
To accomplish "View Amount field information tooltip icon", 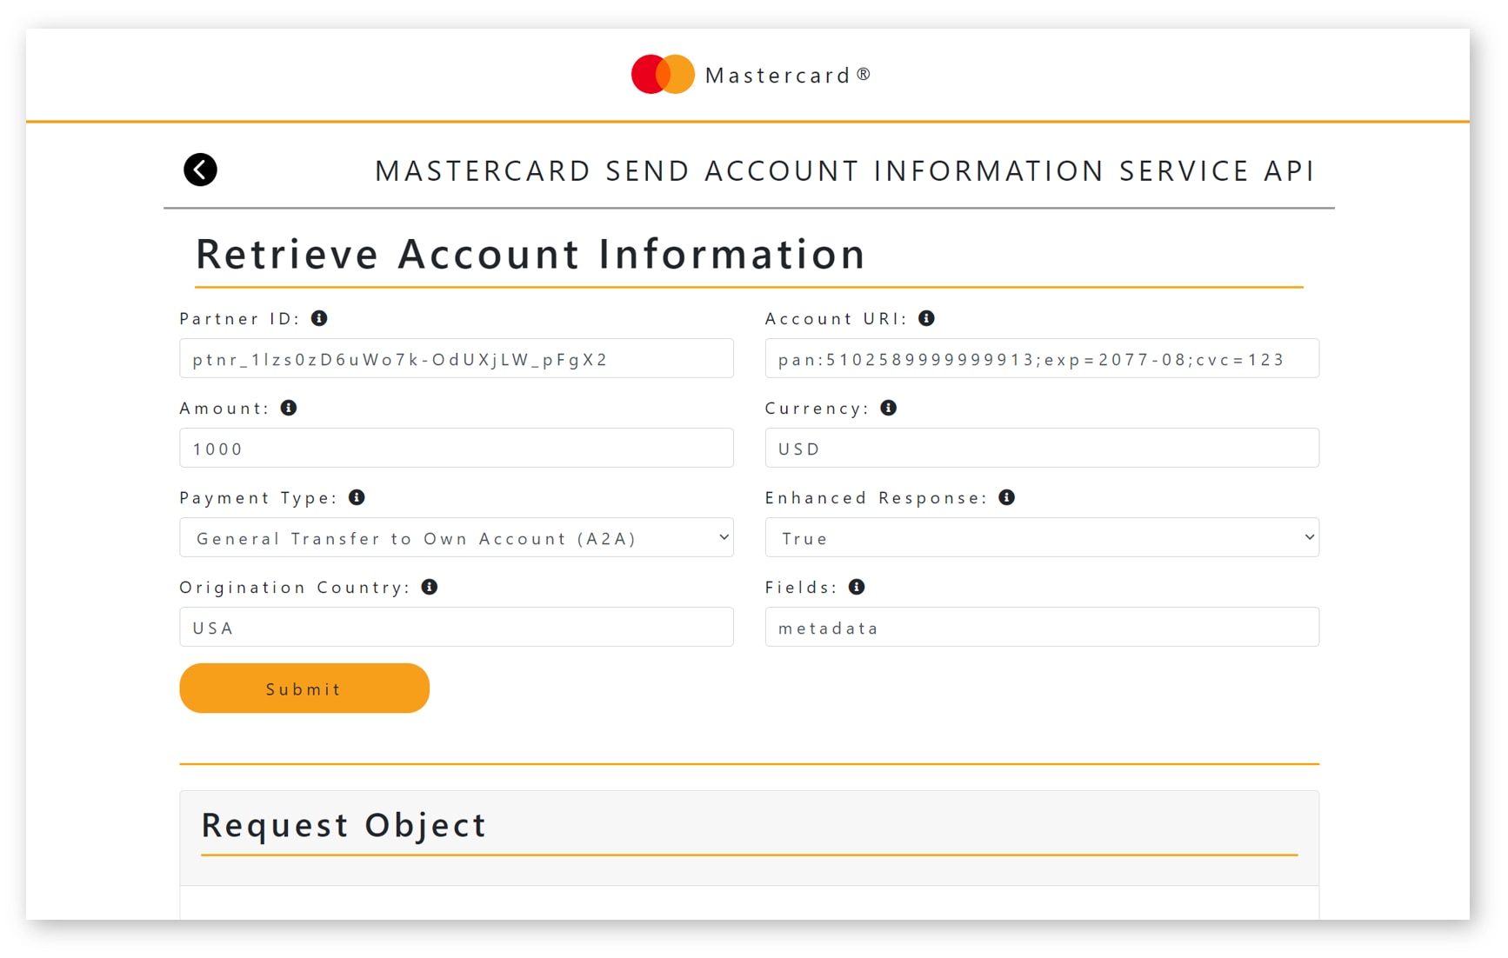I will (289, 407).
